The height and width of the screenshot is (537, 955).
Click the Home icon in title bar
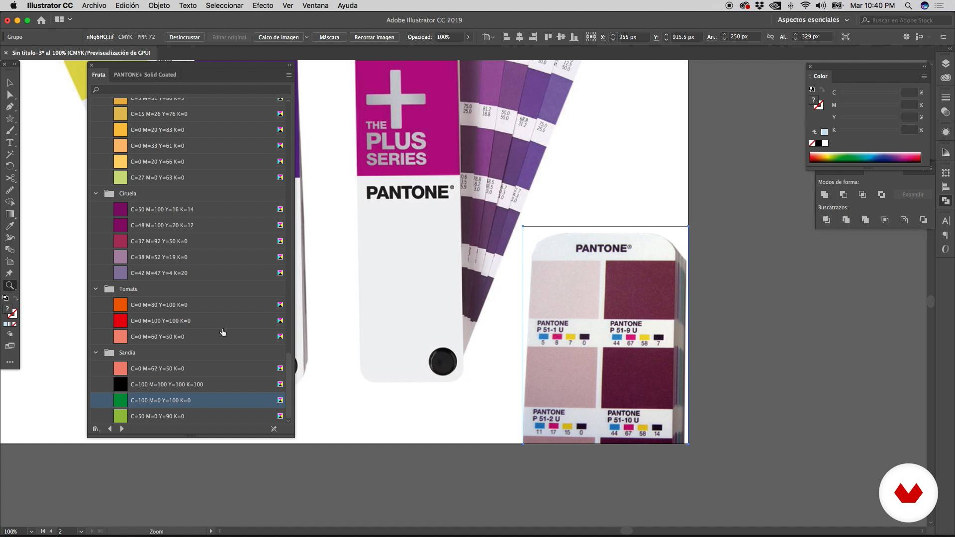pos(41,20)
